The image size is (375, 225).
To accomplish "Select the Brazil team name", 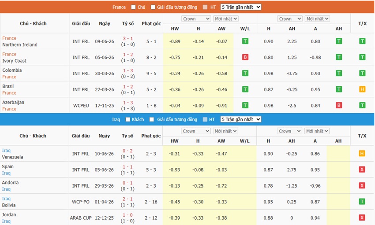I will click(8, 86).
